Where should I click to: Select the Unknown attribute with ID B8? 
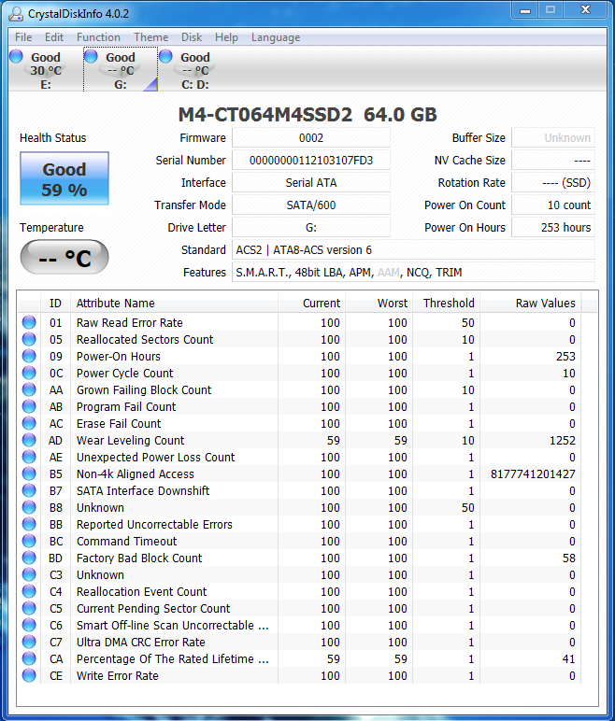point(100,508)
